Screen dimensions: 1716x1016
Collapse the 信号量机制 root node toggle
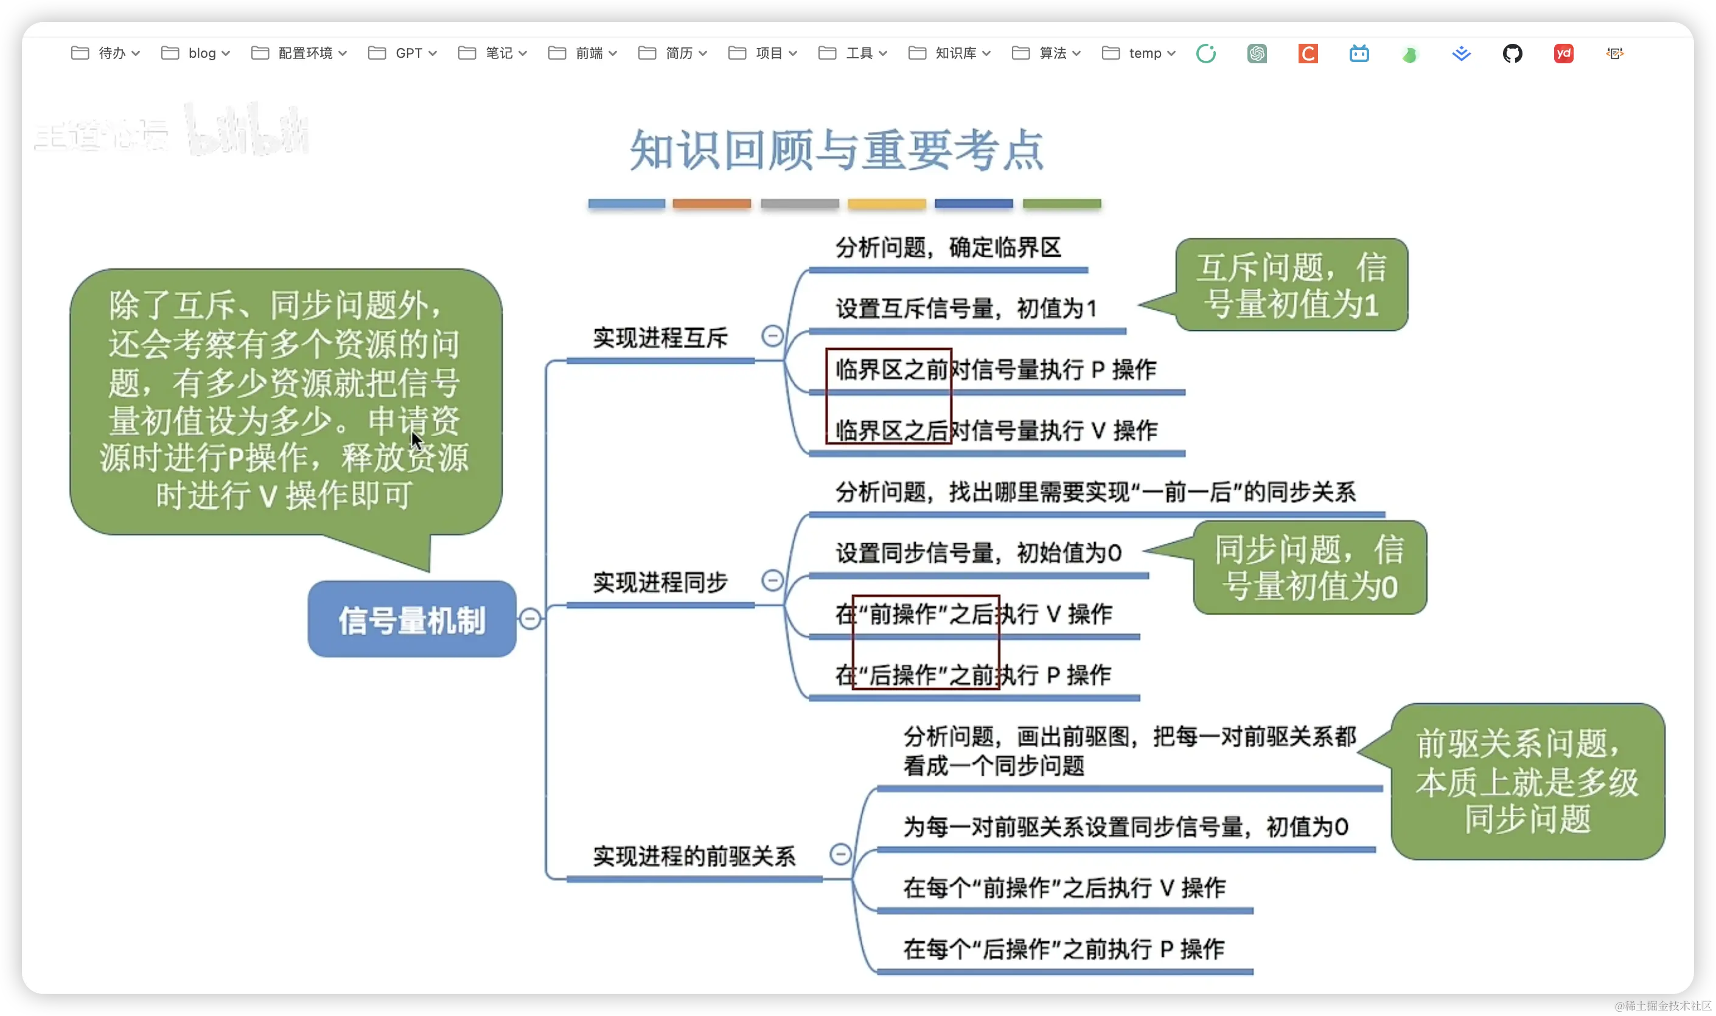[x=530, y=619]
